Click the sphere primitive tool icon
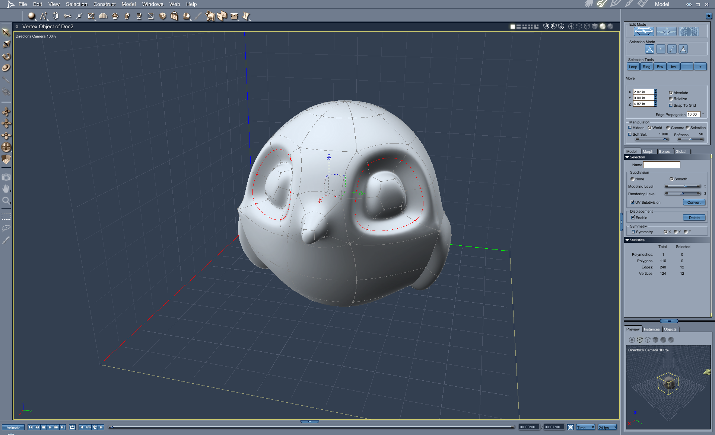 31,16
